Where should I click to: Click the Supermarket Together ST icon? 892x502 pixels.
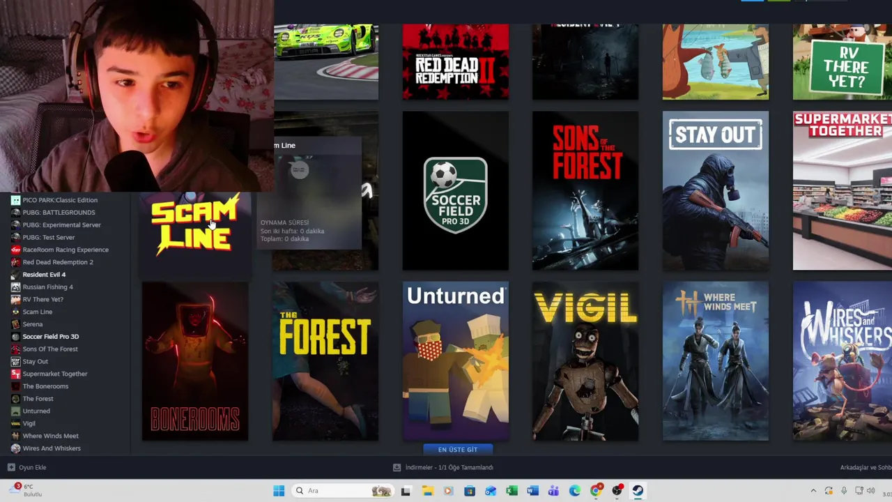tap(15, 374)
